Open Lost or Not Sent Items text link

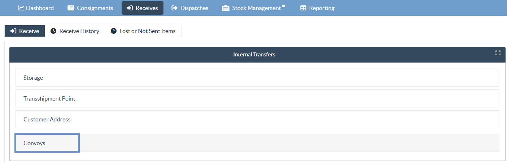[147, 31]
